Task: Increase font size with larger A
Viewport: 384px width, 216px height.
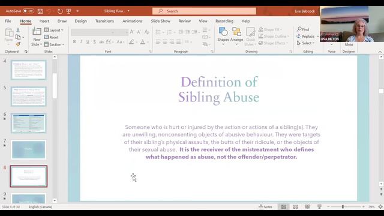Action: 132,32
